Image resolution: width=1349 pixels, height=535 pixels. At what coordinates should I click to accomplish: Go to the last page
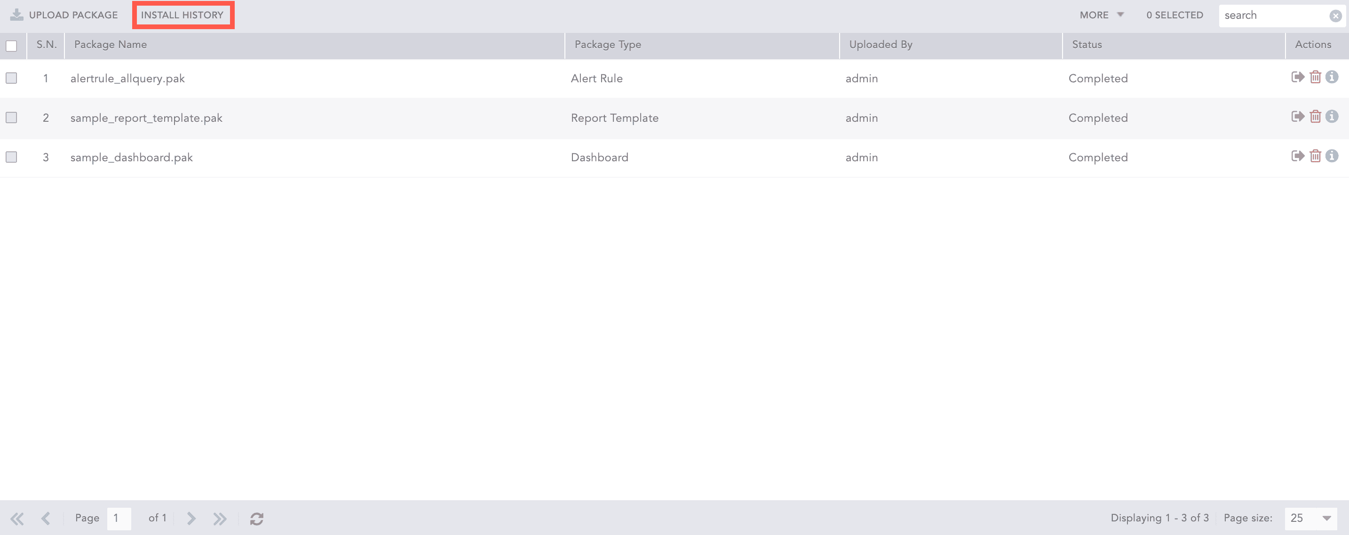coord(220,518)
